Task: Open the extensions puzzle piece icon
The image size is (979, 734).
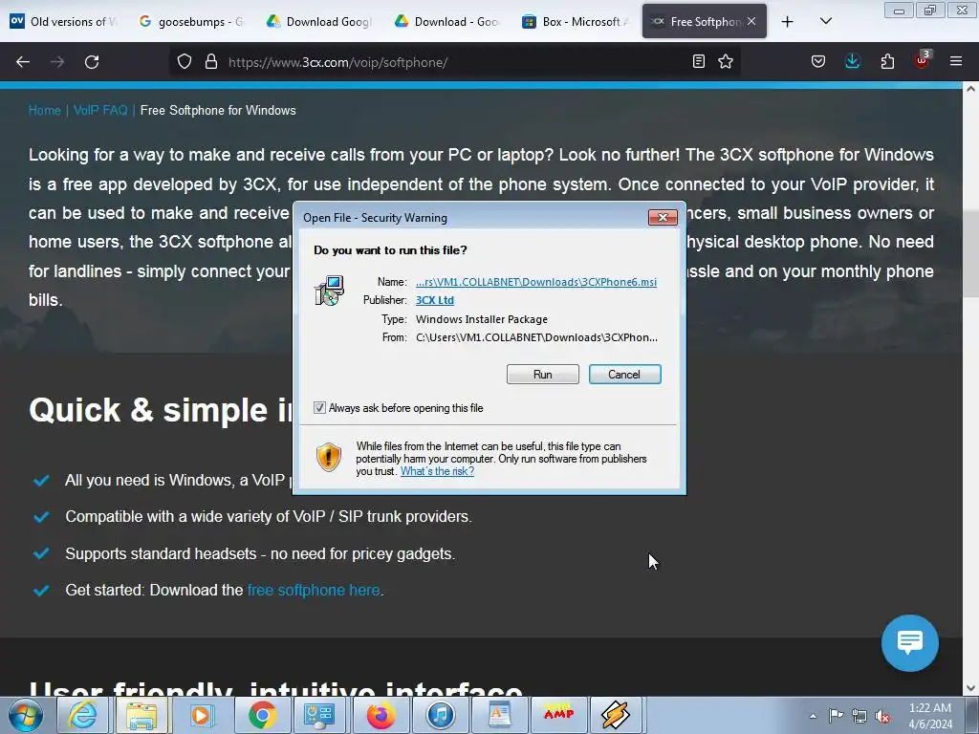Action: click(887, 61)
